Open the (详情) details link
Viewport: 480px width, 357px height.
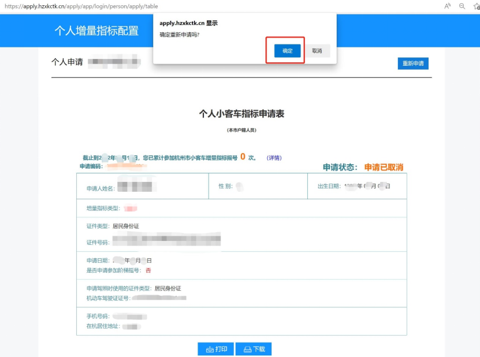pyautogui.click(x=274, y=158)
